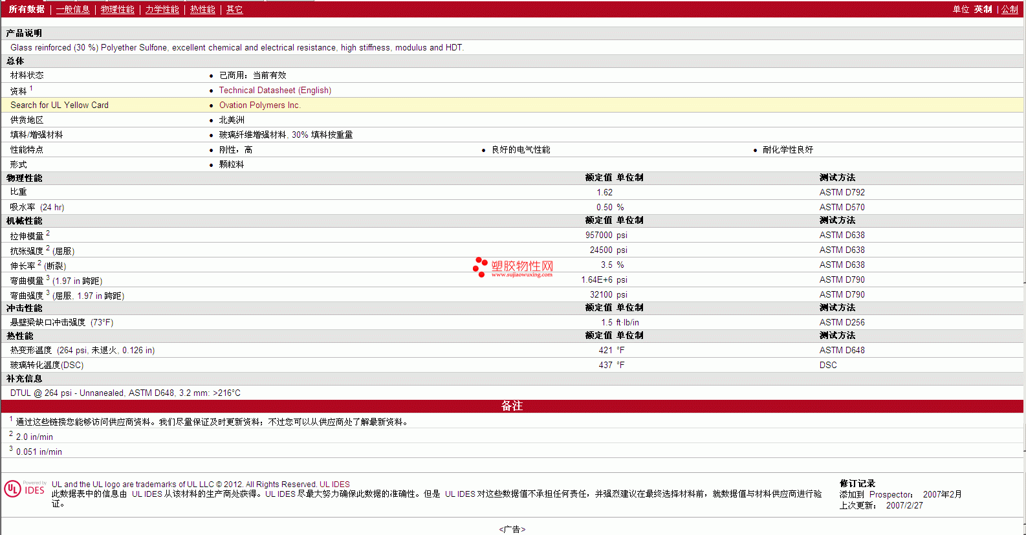Click the 良好的电气性能 feature
The width and height of the screenshot is (1026, 535).
521,150
